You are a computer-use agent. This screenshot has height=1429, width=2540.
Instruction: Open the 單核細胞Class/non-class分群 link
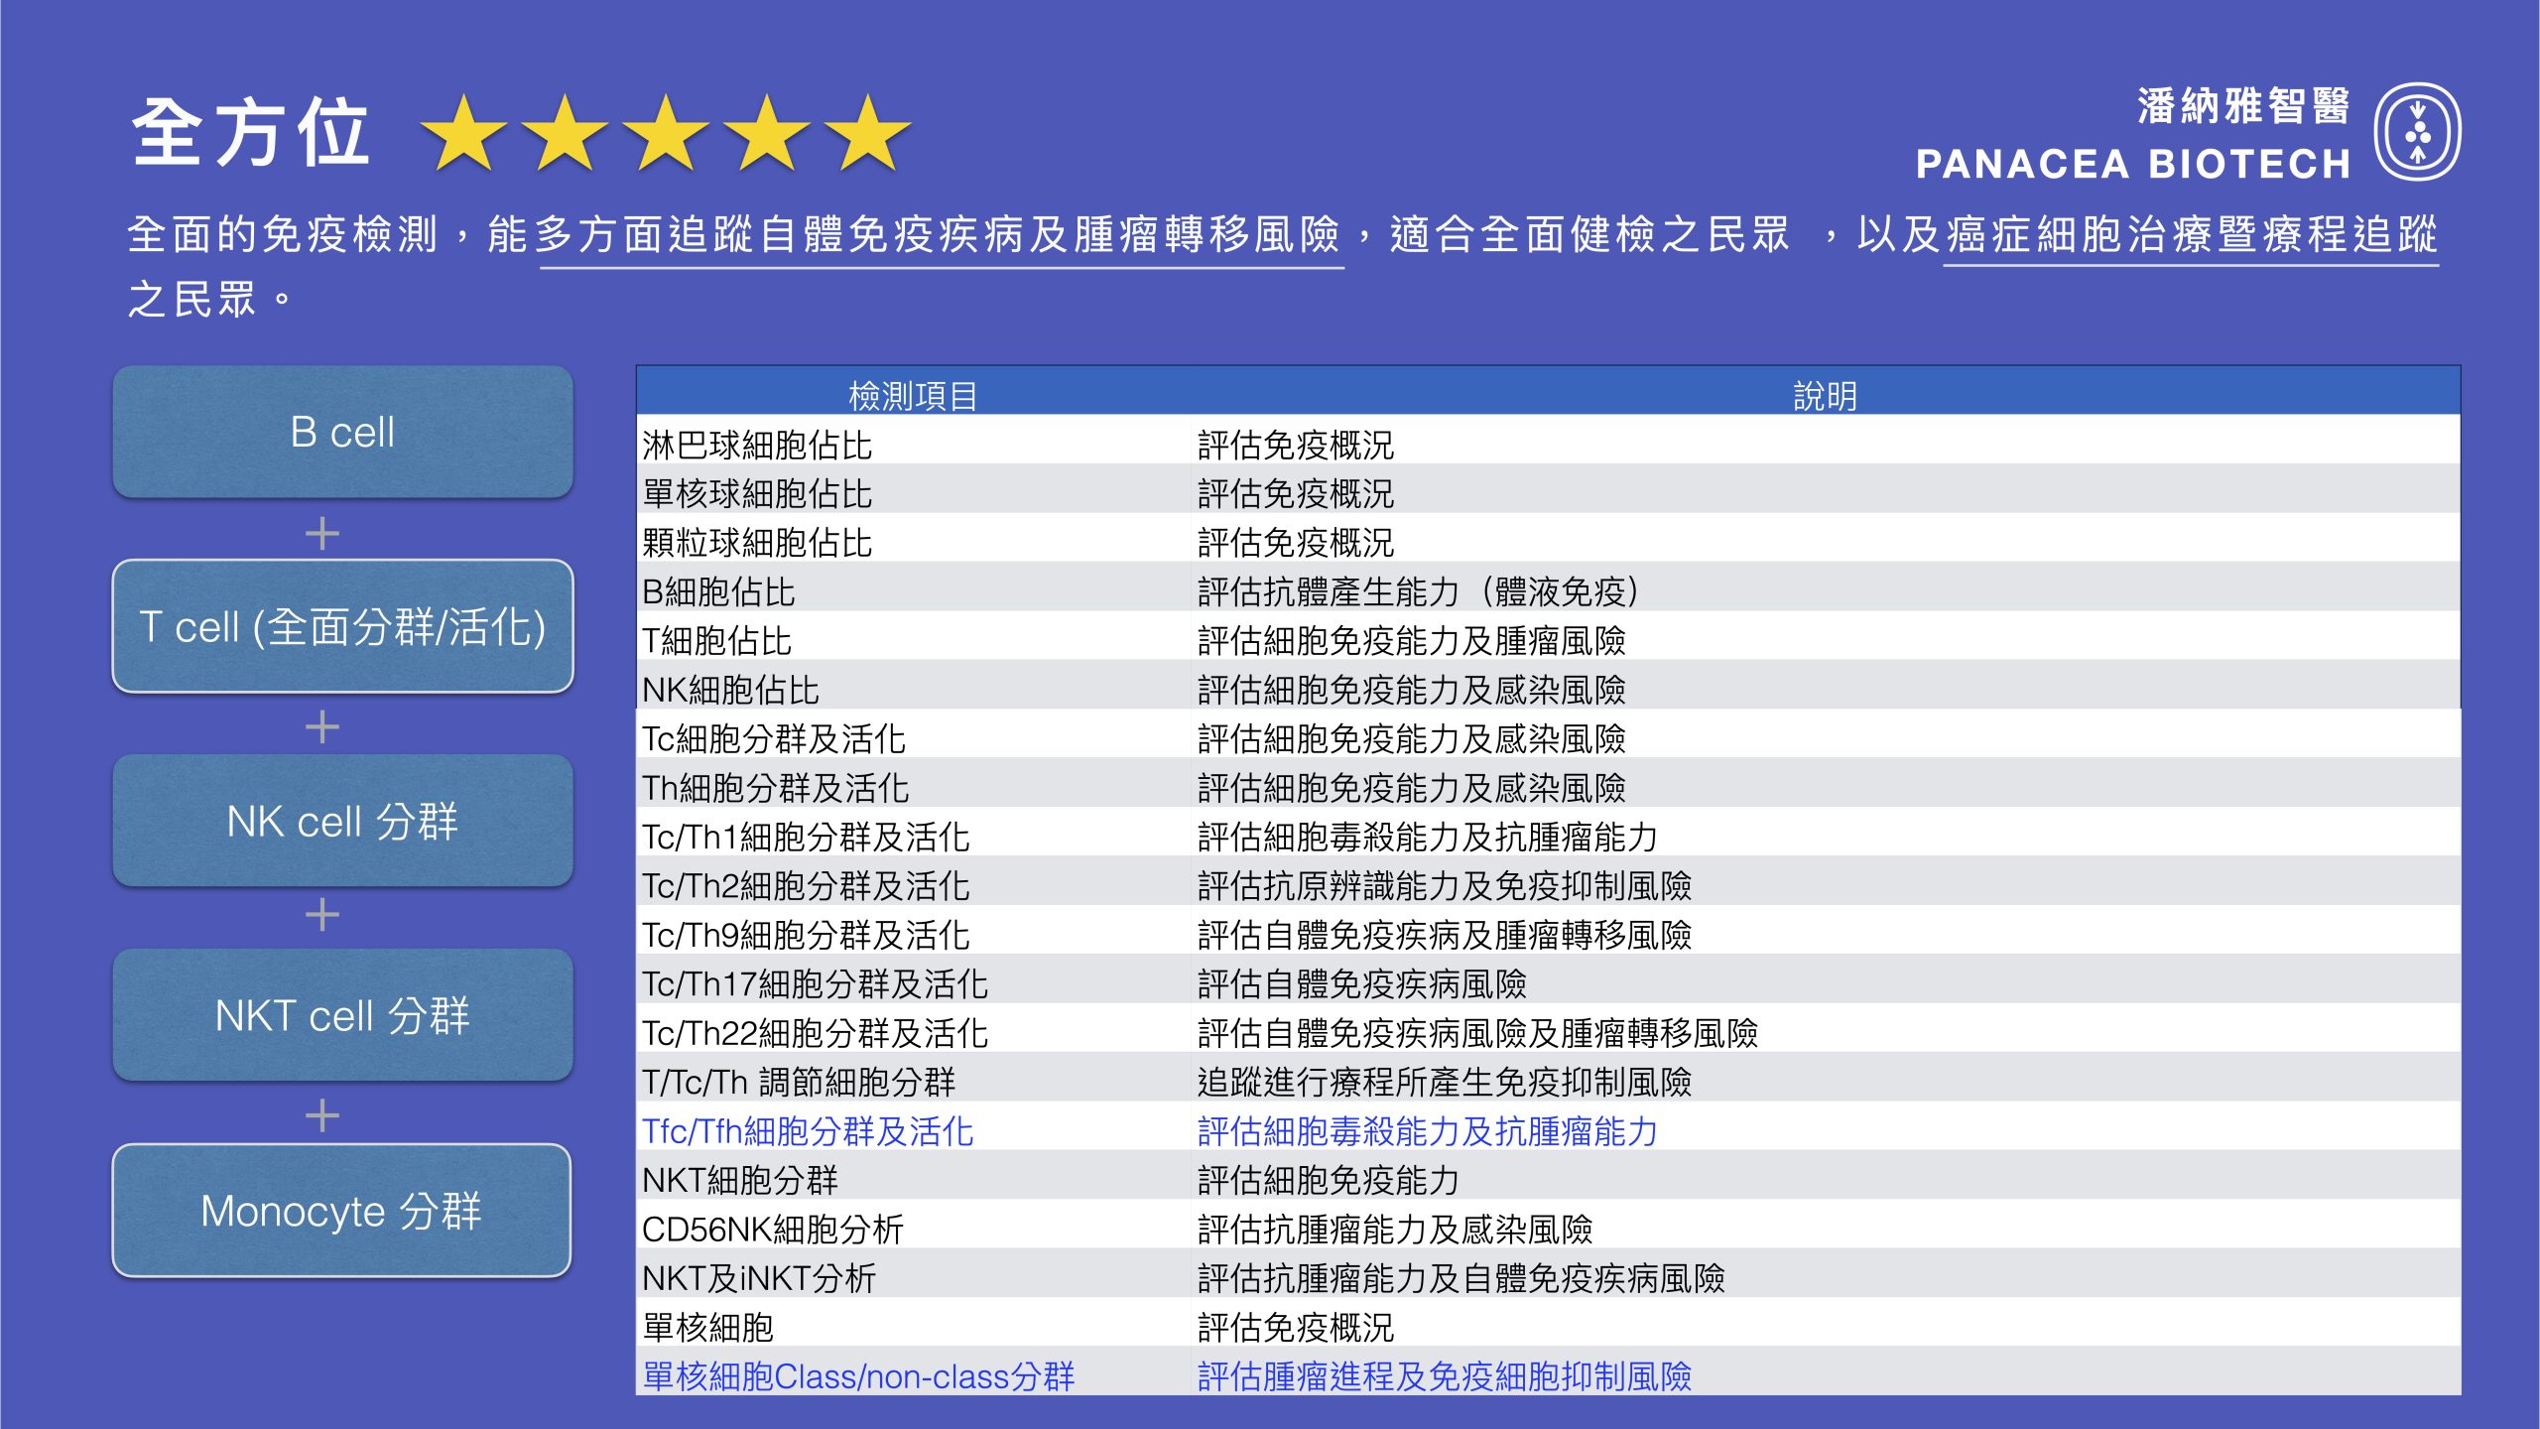pyautogui.click(x=858, y=1376)
